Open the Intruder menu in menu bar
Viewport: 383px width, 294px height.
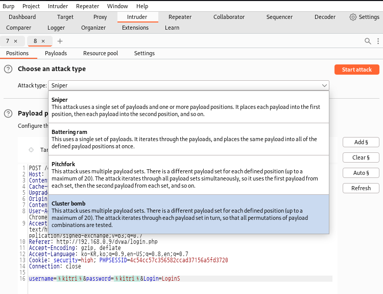click(x=58, y=6)
